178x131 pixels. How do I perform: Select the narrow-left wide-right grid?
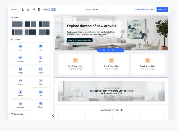click(31, 32)
